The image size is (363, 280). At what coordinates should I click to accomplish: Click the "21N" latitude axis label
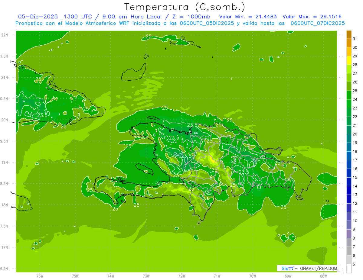pyautogui.click(x=5, y=77)
